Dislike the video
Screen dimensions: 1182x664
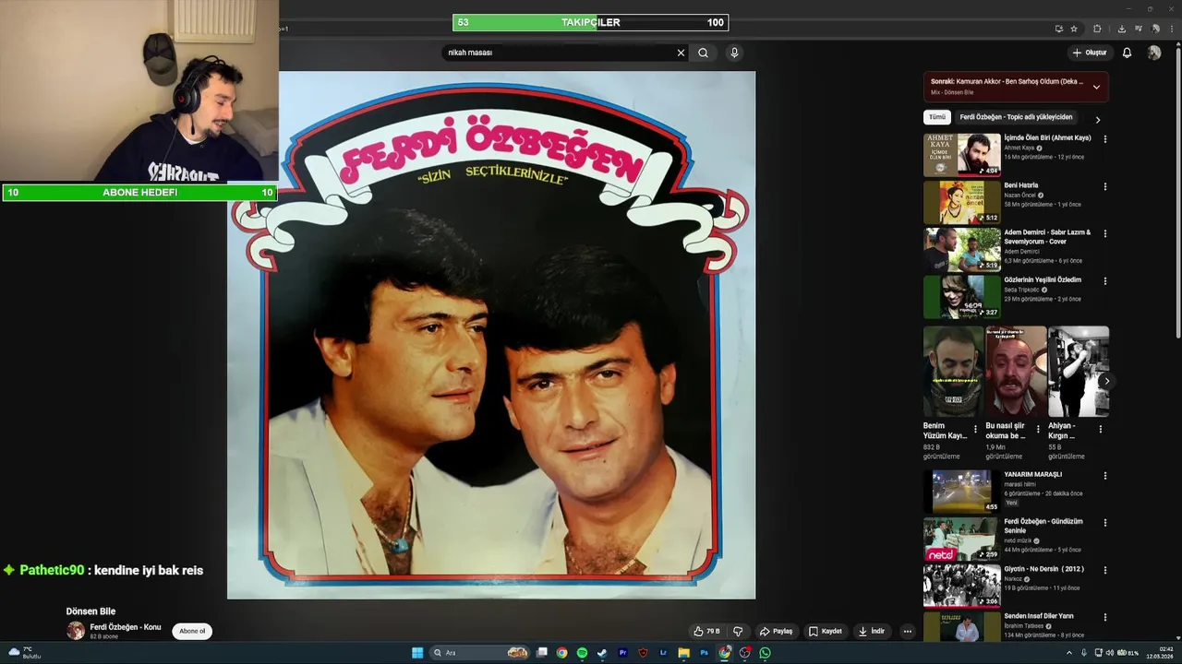click(x=738, y=631)
